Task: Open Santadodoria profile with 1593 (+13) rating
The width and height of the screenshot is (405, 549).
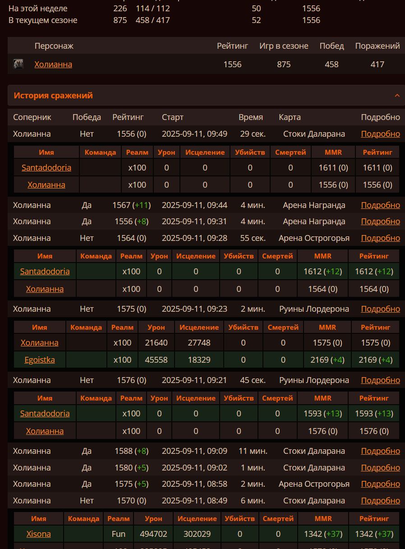Action: coord(45,414)
